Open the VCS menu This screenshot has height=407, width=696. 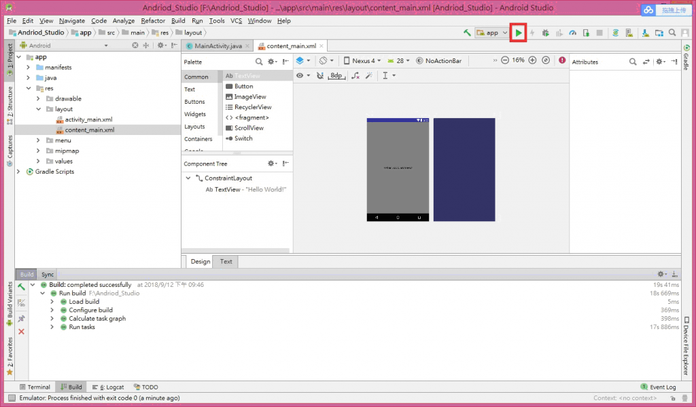point(236,21)
